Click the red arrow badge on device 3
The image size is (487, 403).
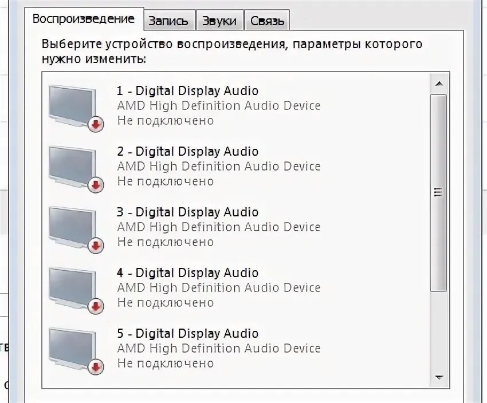[x=96, y=246]
